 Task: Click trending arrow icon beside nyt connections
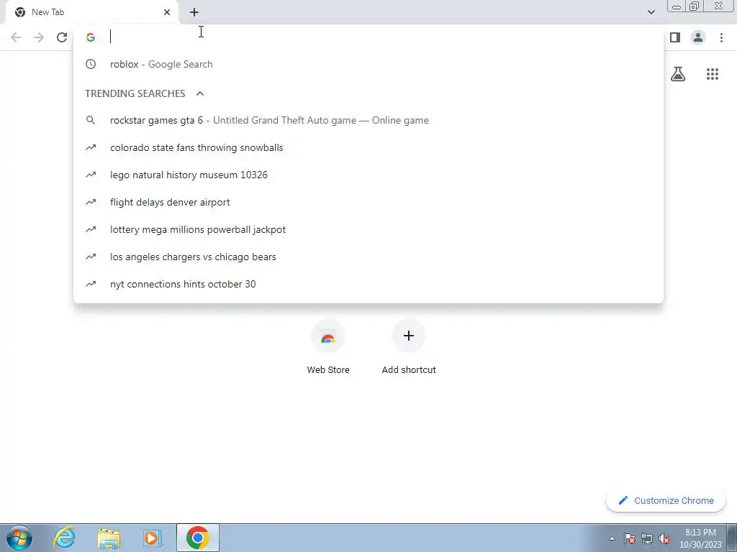[x=91, y=284]
